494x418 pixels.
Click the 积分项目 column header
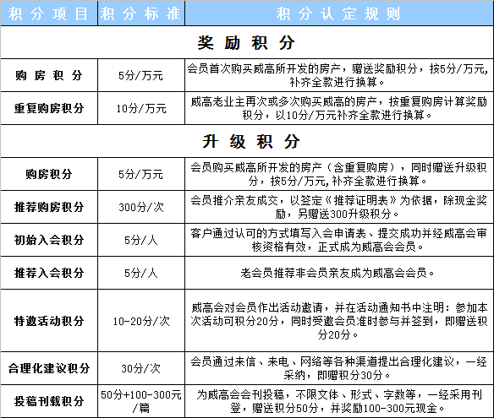click(x=48, y=14)
